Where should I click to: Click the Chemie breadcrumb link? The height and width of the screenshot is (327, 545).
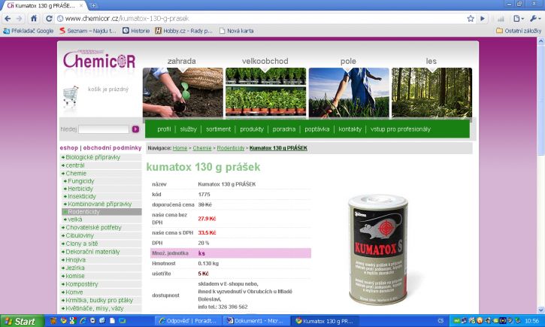pos(202,148)
